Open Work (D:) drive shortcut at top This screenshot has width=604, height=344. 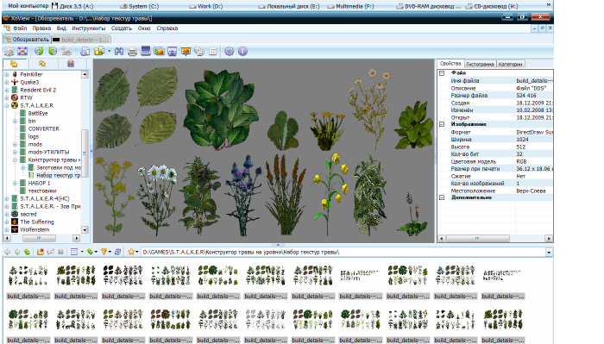click(x=205, y=6)
